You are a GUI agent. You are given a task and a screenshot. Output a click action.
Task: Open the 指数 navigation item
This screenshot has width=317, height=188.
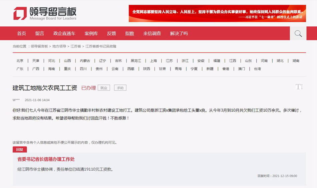click(x=129, y=33)
